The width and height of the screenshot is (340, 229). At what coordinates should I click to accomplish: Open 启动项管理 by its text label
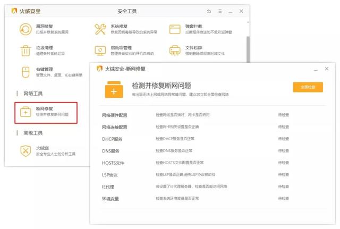pyautogui.click(x=121, y=48)
